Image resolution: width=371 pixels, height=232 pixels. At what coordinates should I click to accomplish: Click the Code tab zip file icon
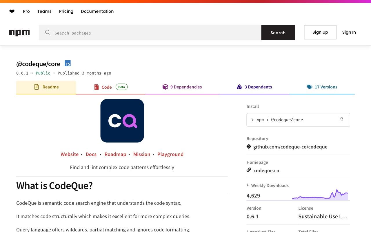point(97,87)
